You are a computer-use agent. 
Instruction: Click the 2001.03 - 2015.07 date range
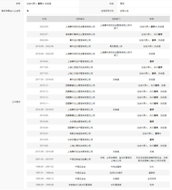click(44, 159)
